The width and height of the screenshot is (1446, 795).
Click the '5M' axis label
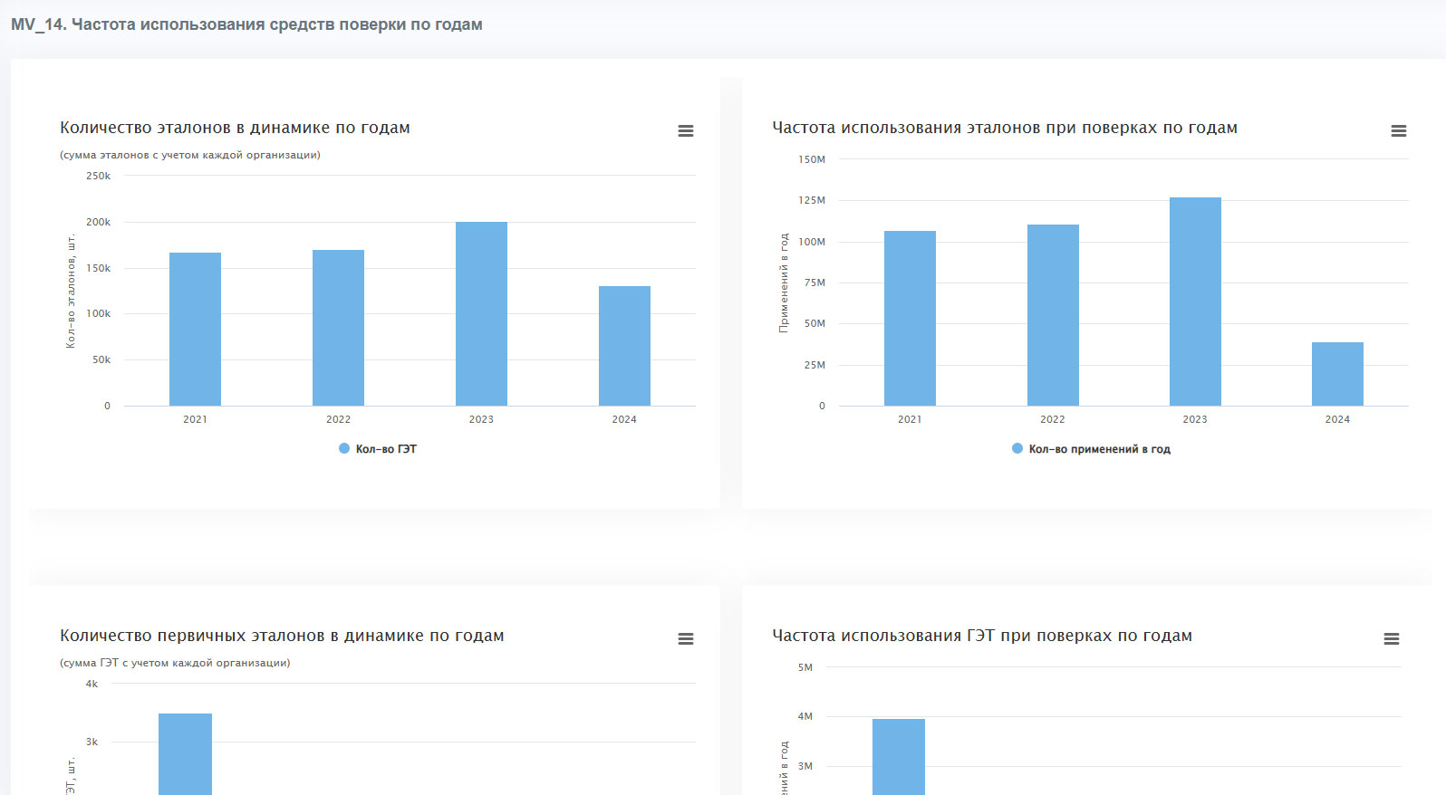[x=805, y=667]
